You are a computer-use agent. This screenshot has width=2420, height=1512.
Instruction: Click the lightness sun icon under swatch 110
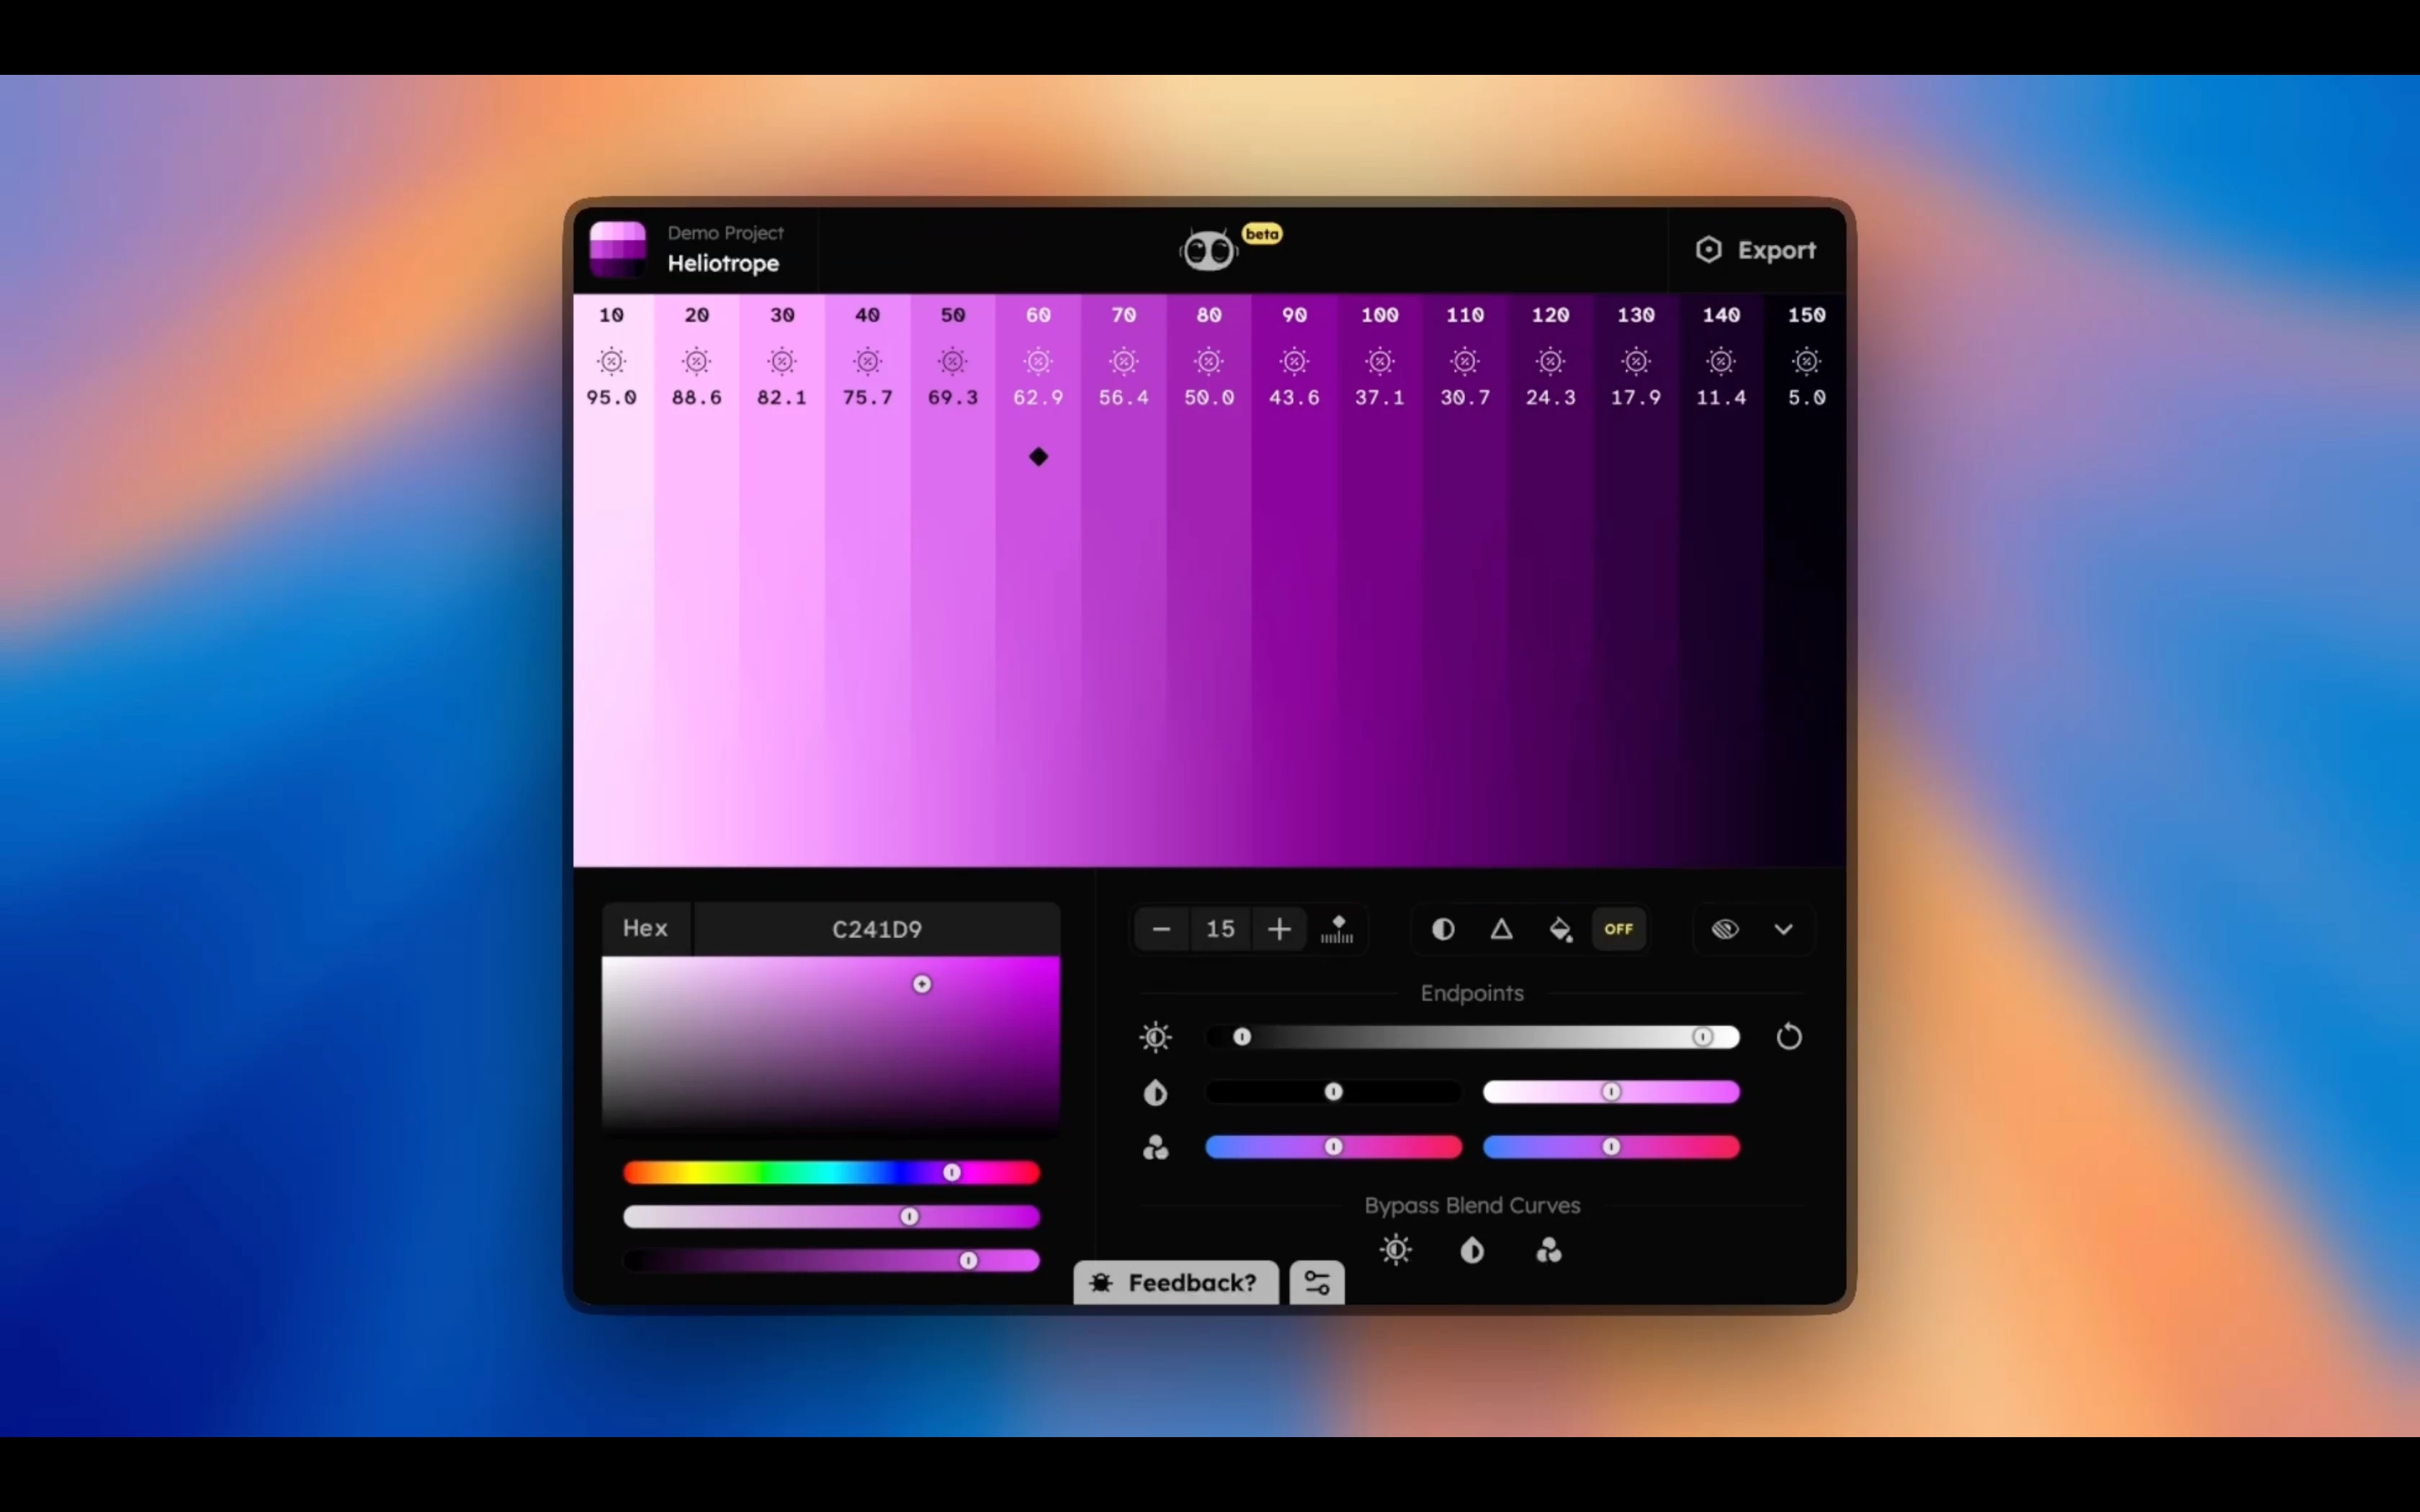pos(1465,361)
